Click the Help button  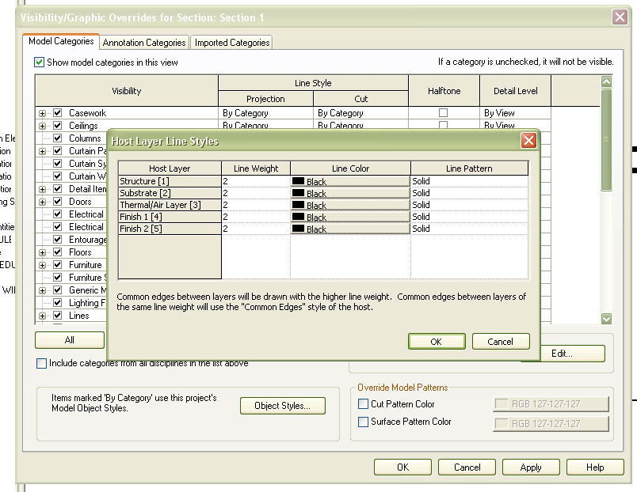pos(594,467)
